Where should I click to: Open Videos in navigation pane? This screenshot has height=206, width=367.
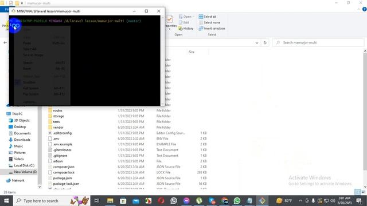19,159
